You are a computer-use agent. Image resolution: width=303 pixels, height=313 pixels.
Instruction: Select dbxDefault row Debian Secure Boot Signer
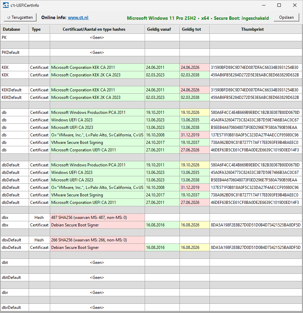(x=151, y=248)
